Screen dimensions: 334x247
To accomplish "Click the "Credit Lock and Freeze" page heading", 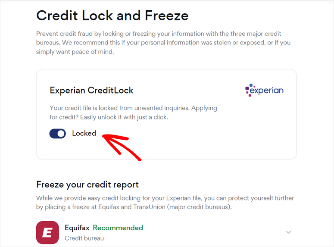I will point(112,16).
